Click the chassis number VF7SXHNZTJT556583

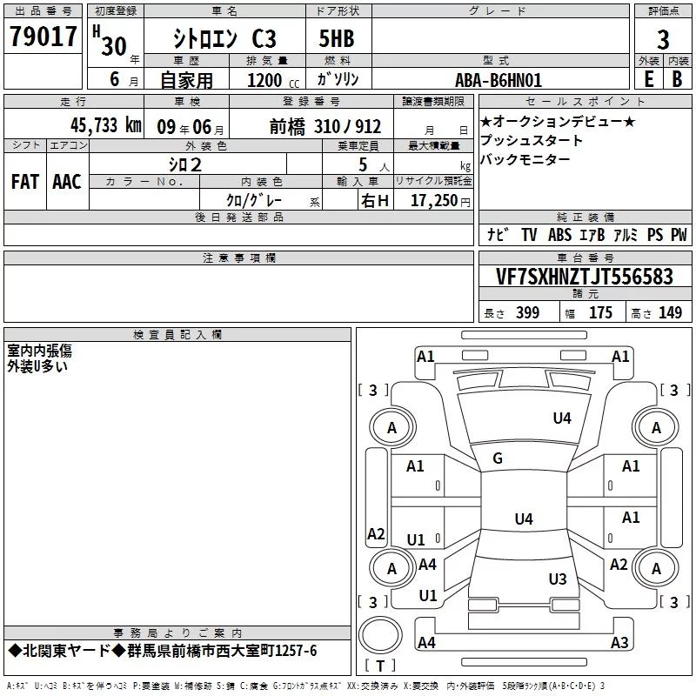pyautogui.click(x=584, y=277)
